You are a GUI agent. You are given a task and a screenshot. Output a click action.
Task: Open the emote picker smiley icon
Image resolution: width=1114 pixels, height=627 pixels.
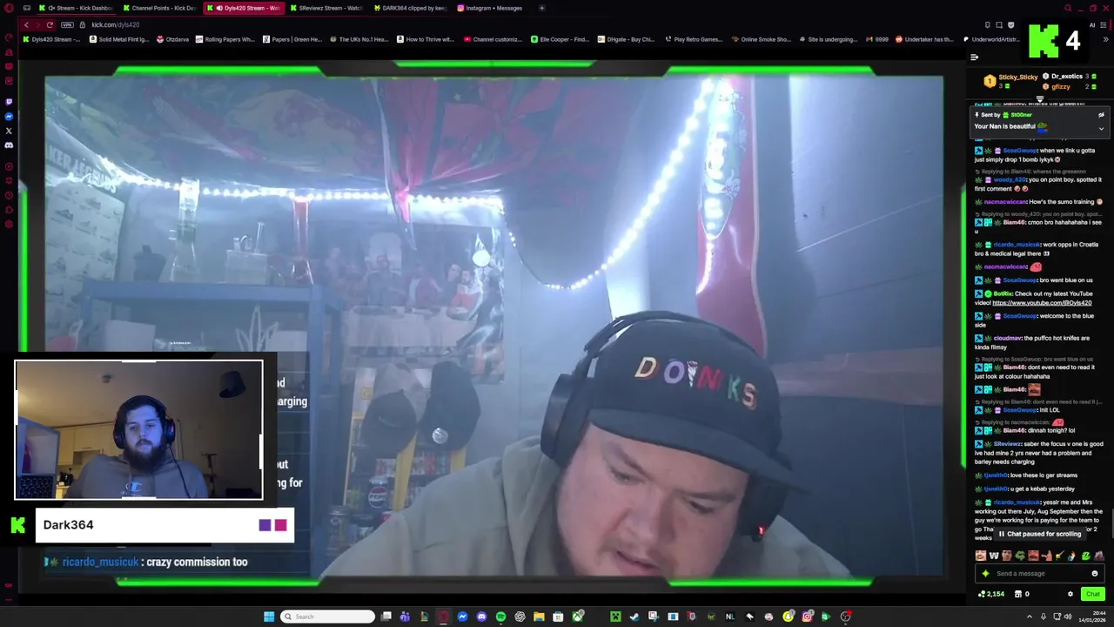[1095, 574]
